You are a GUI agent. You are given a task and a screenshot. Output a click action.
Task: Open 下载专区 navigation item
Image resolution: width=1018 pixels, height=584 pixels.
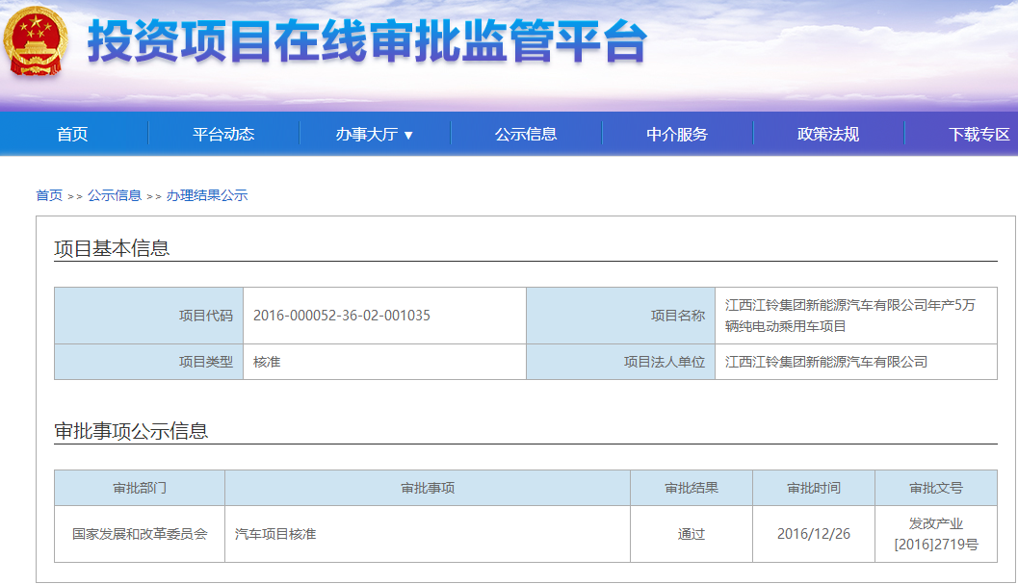pyautogui.click(x=979, y=135)
